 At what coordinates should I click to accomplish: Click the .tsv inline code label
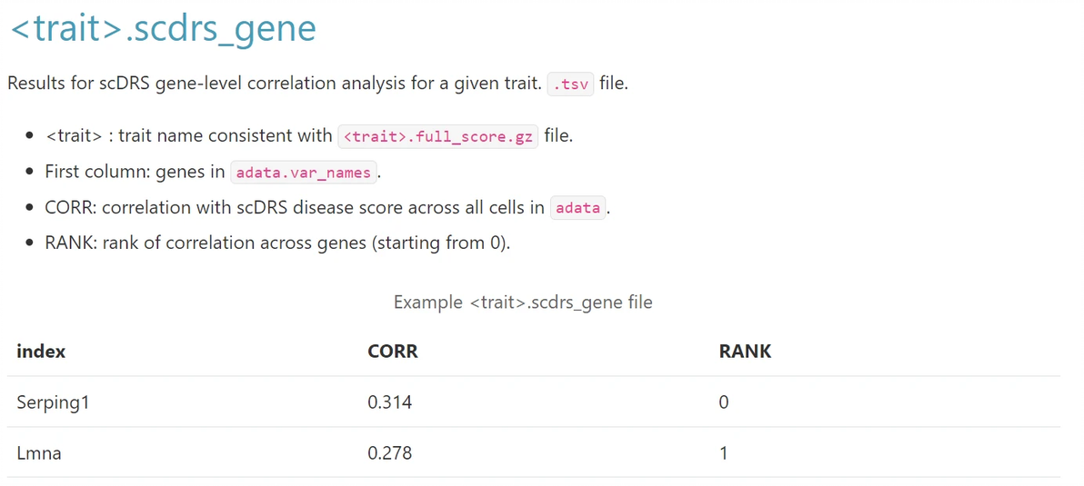571,84
